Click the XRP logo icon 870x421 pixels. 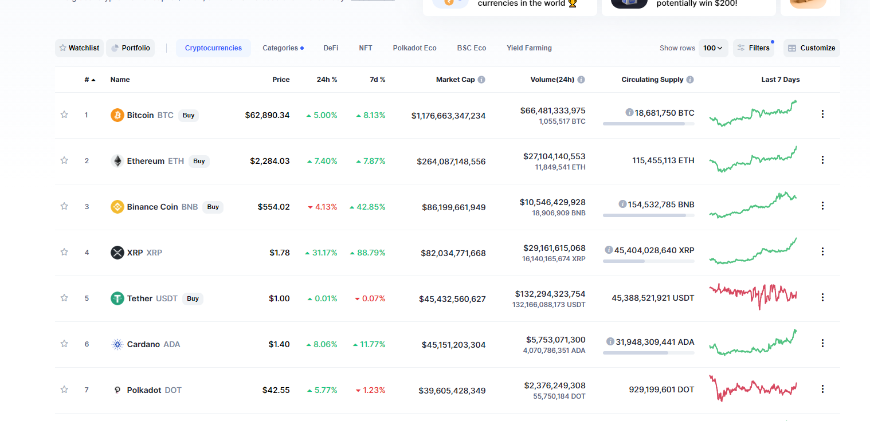[x=117, y=253]
